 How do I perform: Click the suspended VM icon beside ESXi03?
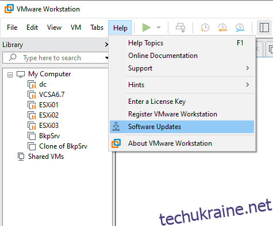tap(32, 126)
